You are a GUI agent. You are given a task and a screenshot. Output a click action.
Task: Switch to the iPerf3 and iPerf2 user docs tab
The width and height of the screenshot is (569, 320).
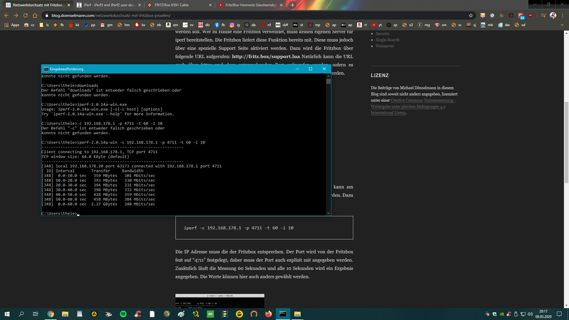[108, 5]
